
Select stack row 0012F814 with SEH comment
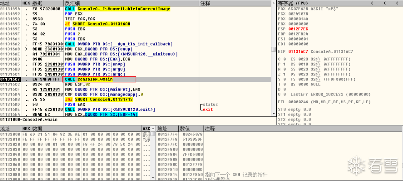pyautogui.click(x=279, y=175)
